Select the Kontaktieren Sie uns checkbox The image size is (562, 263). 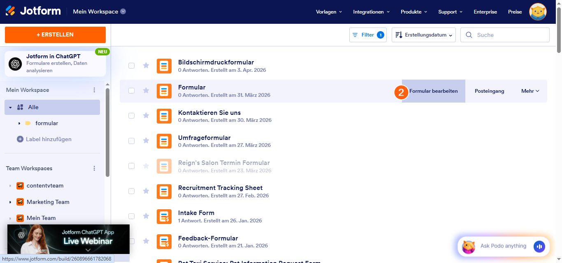(131, 116)
